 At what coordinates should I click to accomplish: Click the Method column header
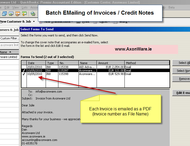(147, 63)
